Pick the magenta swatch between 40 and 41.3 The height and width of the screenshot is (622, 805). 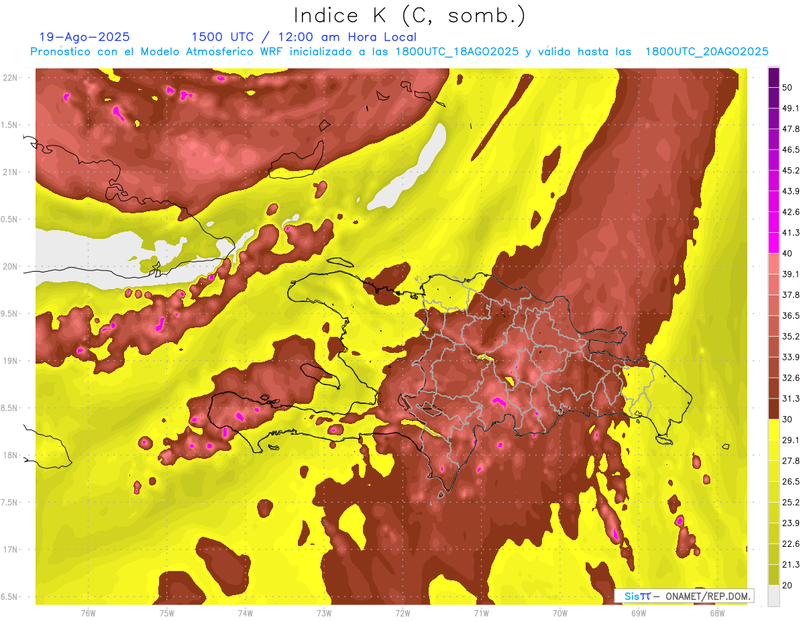(773, 243)
